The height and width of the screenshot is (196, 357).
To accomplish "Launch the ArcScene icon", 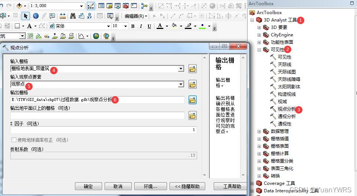I will click(96, 36).
